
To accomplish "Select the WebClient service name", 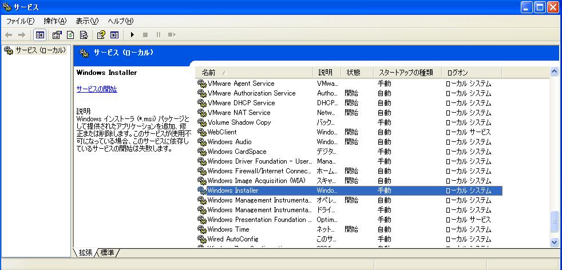I will pyautogui.click(x=222, y=132).
